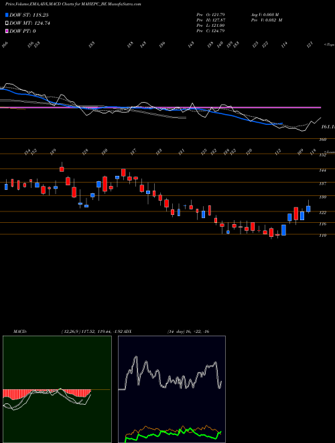335x443 pixels.
Task: Select the 'DOW ST: 118.25' legend label
Action: (29, 15)
